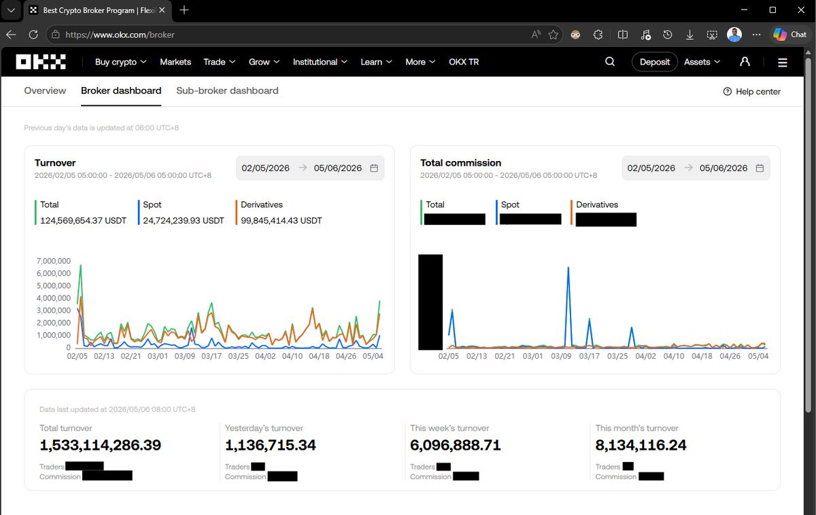
Task: Click Total commission end date 05/06/2026
Action: (x=724, y=168)
